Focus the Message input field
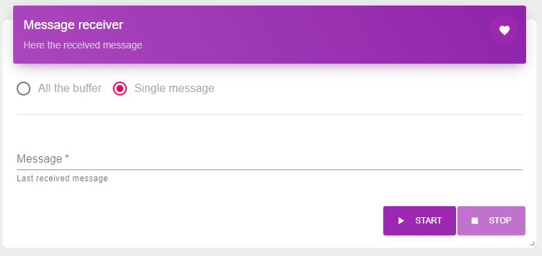The width and height of the screenshot is (542, 256). click(270, 158)
